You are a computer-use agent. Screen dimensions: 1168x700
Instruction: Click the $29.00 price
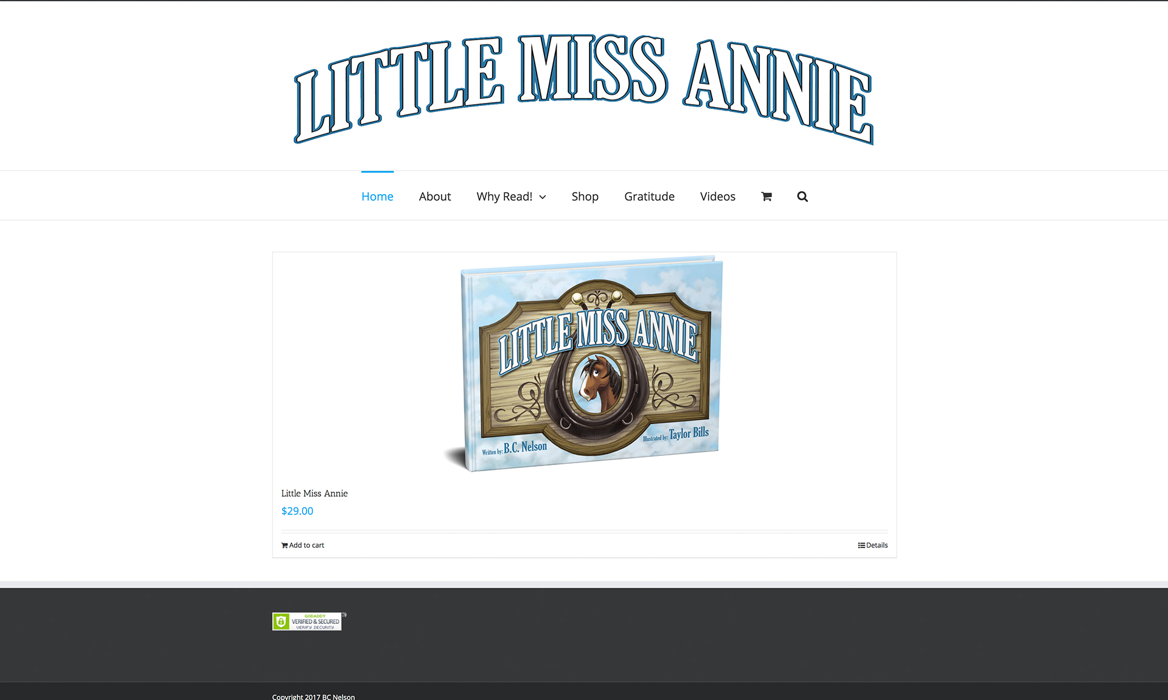[x=297, y=511]
